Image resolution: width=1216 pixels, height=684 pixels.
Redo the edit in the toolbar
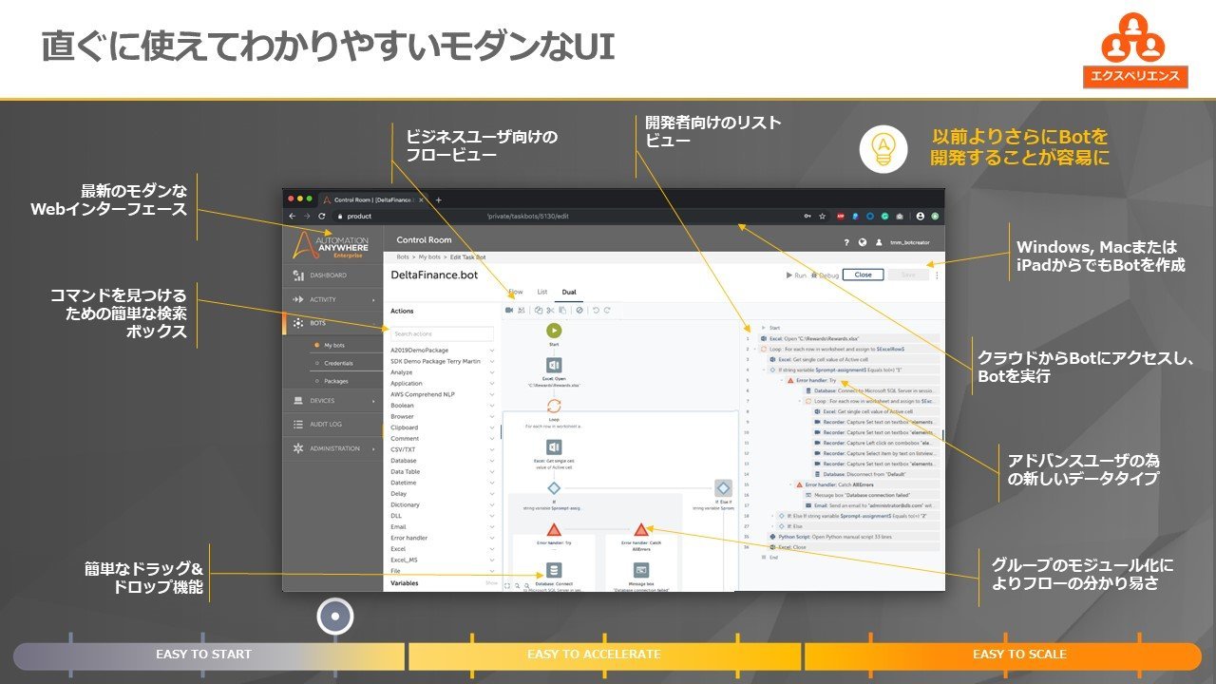coord(607,310)
